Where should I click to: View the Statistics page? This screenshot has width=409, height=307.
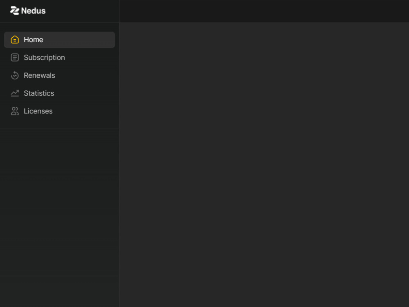click(x=59, y=93)
